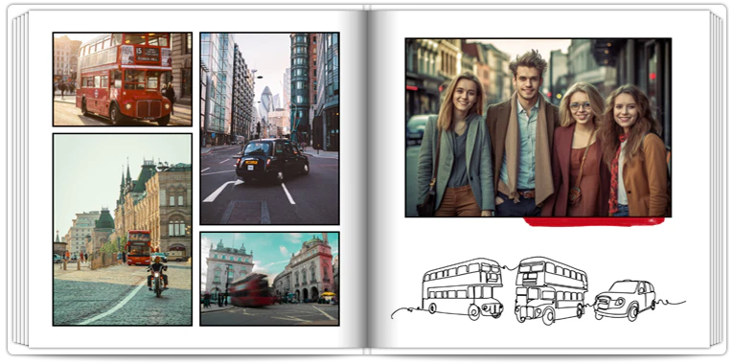Click the blurred red bus Piccadilly photo

click(270, 279)
